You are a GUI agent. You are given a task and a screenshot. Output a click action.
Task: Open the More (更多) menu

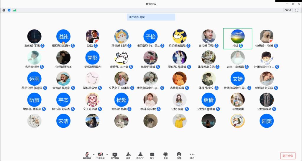192,155
